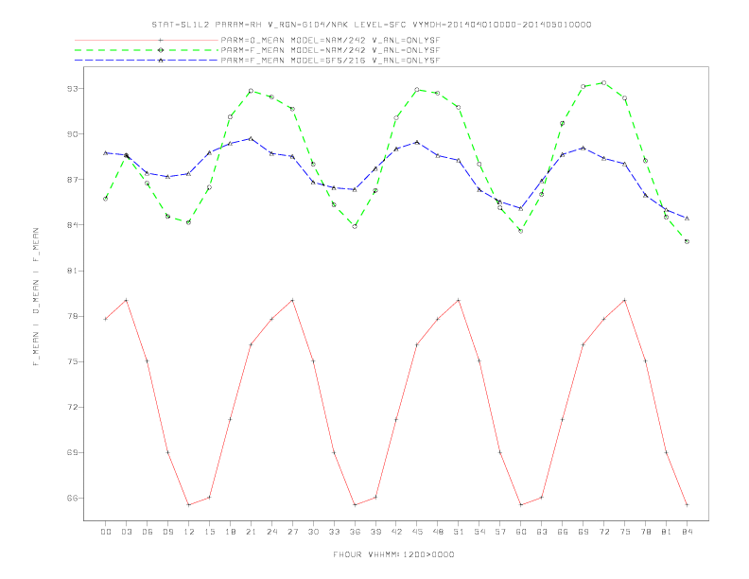Select the green F_MEAN NAM/242 legend label
The width and height of the screenshot is (749, 579).
[330, 50]
